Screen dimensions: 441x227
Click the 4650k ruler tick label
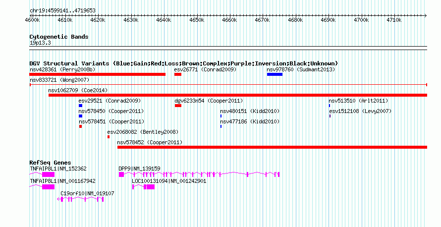coord(197,20)
